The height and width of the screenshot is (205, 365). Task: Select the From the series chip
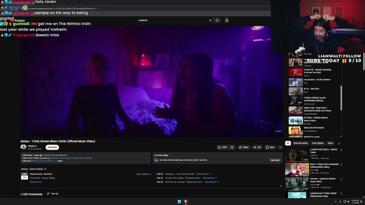coord(301,143)
